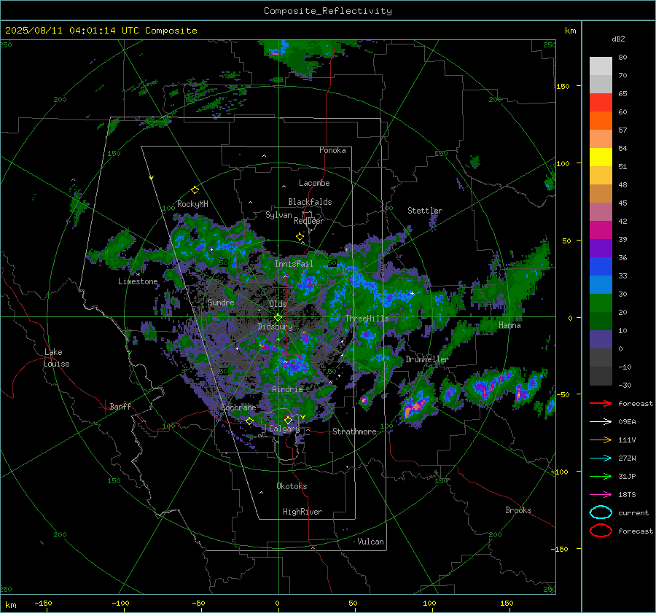Image resolution: width=656 pixels, height=613 pixels.
Task: Click the RedDeer city label
Action: pyautogui.click(x=309, y=221)
